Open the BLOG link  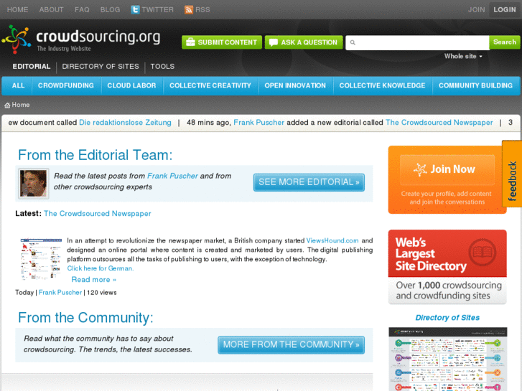[x=110, y=9]
